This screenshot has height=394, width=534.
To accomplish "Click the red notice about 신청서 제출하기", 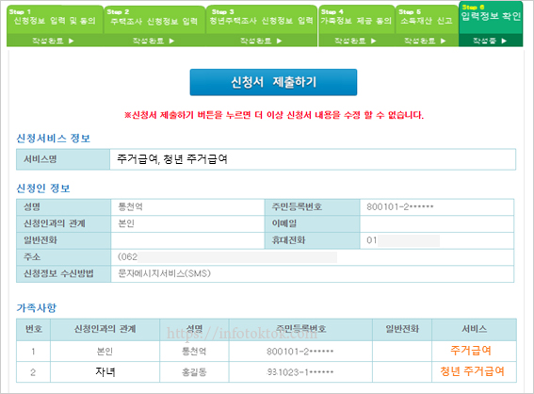I will click(274, 115).
